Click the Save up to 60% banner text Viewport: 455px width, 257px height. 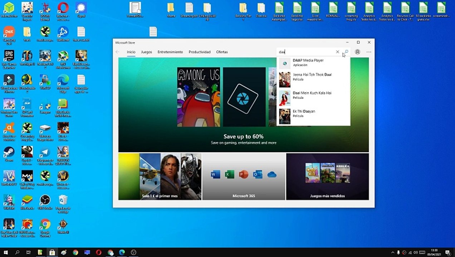(x=244, y=136)
